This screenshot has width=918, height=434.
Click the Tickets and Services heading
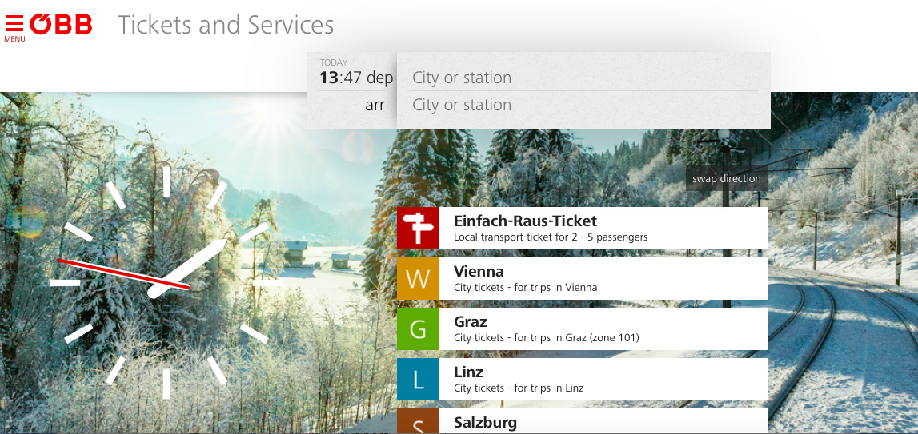(226, 25)
